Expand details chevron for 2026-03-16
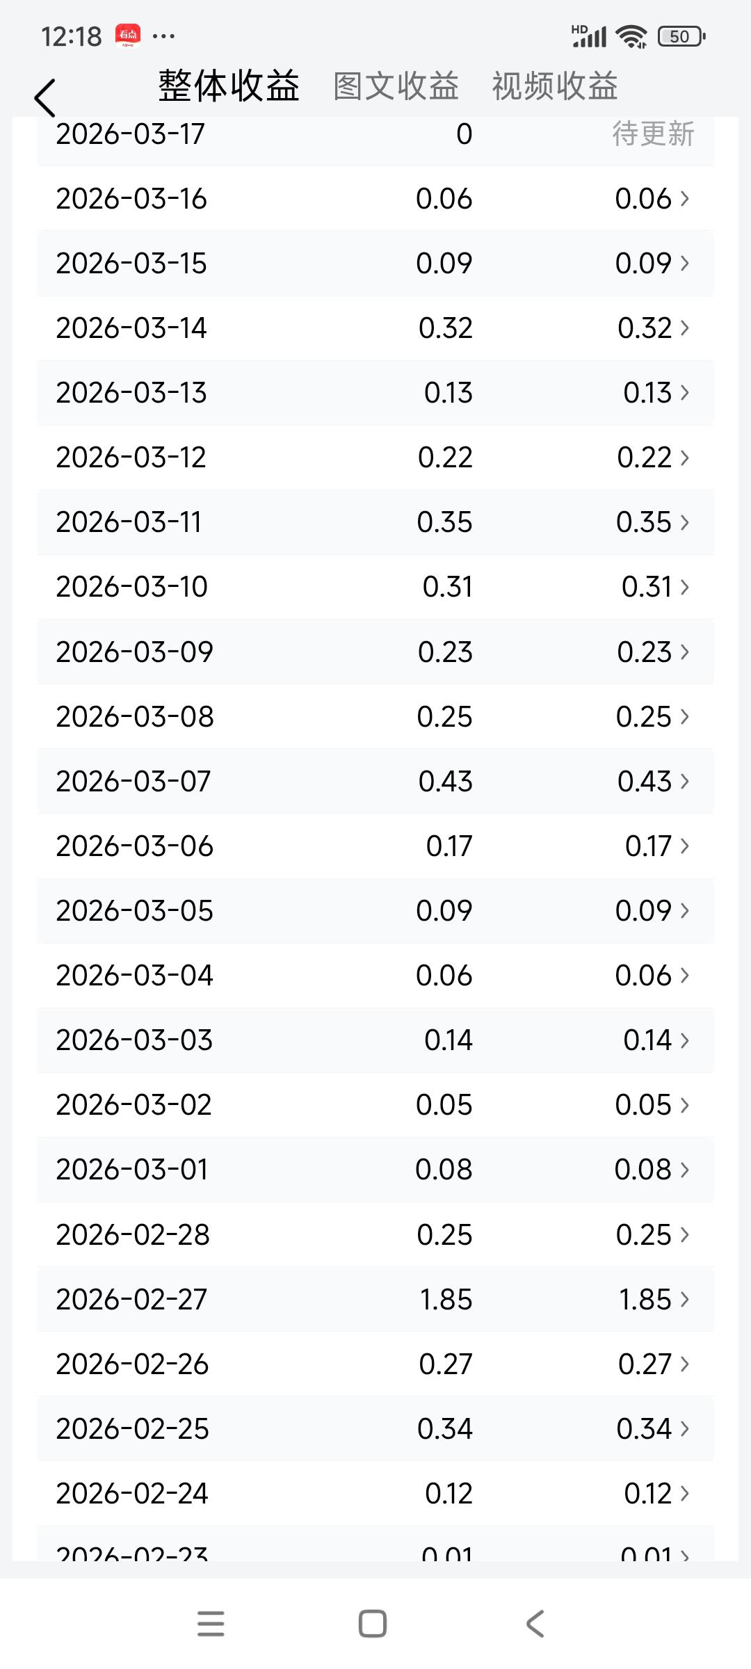The image size is (751, 1669). [685, 199]
